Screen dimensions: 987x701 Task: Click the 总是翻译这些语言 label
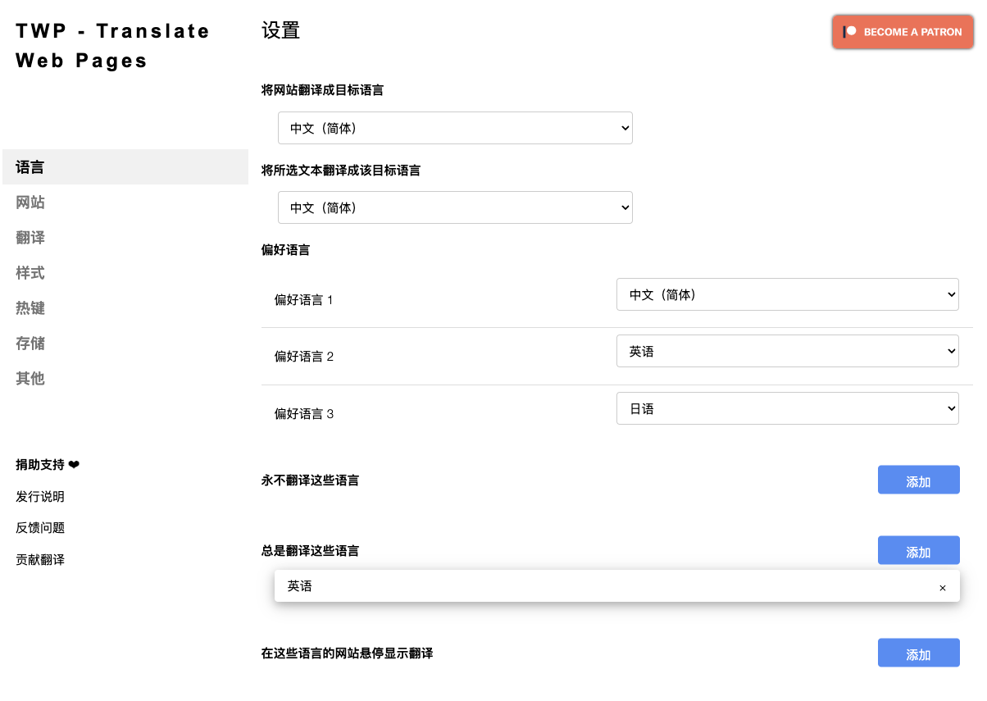tap(310, 551)
